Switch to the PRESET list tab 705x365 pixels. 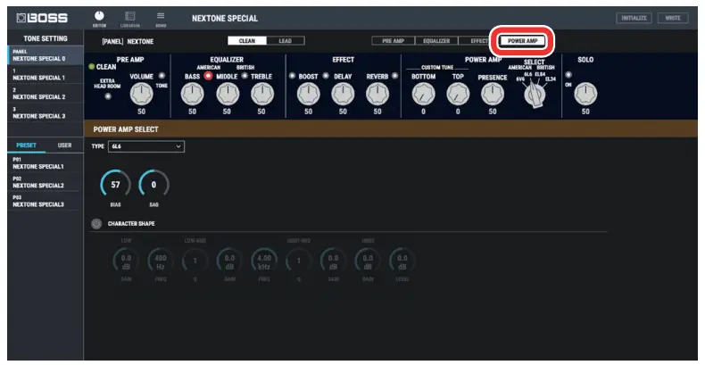pos(26,145)
